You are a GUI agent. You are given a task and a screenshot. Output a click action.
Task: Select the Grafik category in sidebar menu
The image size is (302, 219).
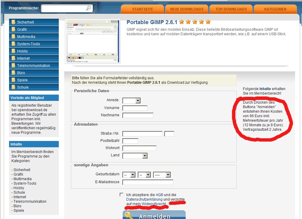pos(34,29)
